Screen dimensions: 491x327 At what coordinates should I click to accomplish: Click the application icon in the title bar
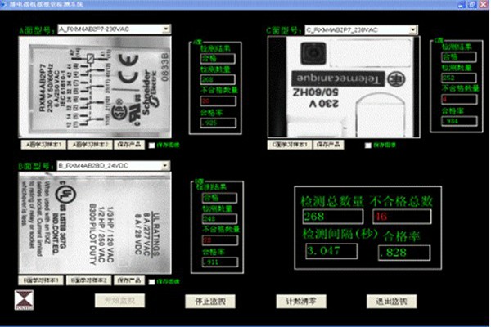[4, 4]
